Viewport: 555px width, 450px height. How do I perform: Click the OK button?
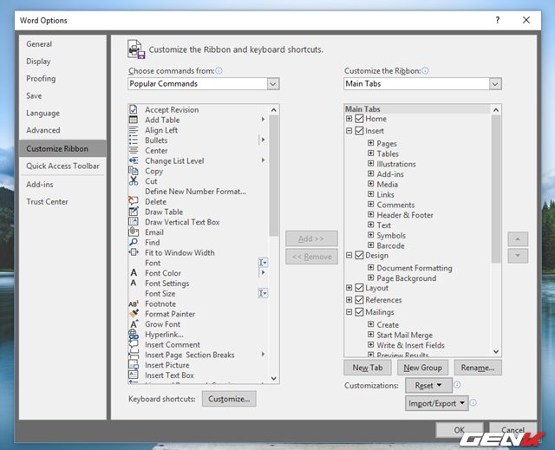[459, 430]
